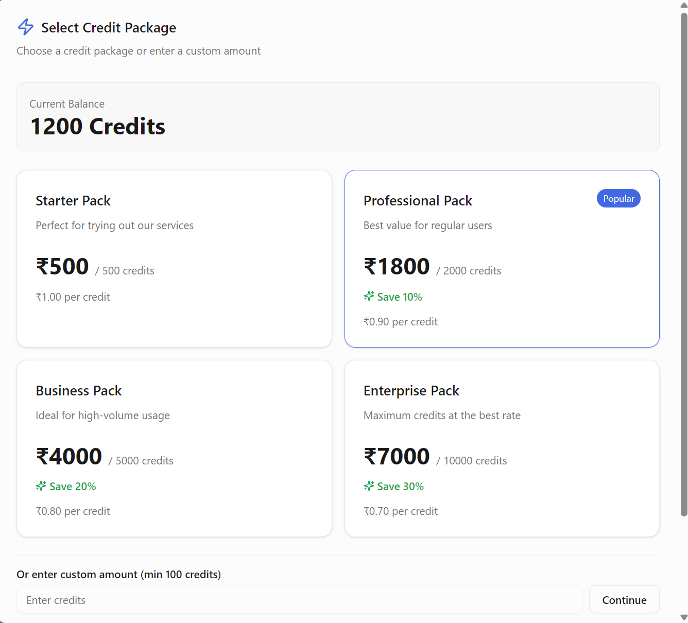Click the ₹4000 Business price
The height and width of the screenshot is (623, 688).
click(69, 457)
